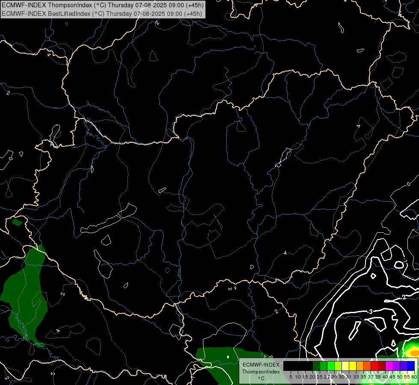Screen dimensions: 419x385
Task: Click the legend title ECMWF-INDEX
Action: (x=261, y=365)
